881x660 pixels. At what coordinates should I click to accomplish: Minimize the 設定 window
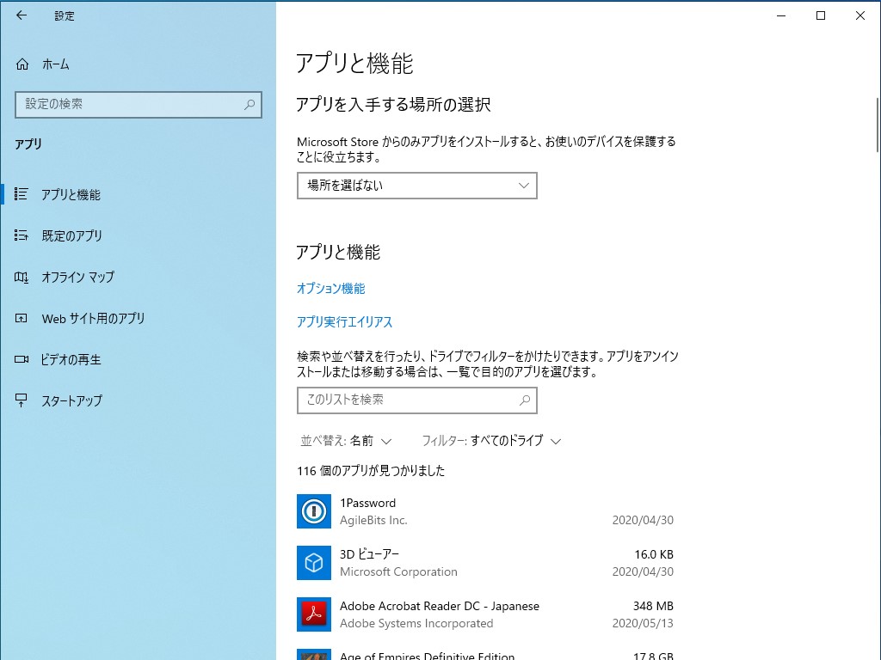781,15
